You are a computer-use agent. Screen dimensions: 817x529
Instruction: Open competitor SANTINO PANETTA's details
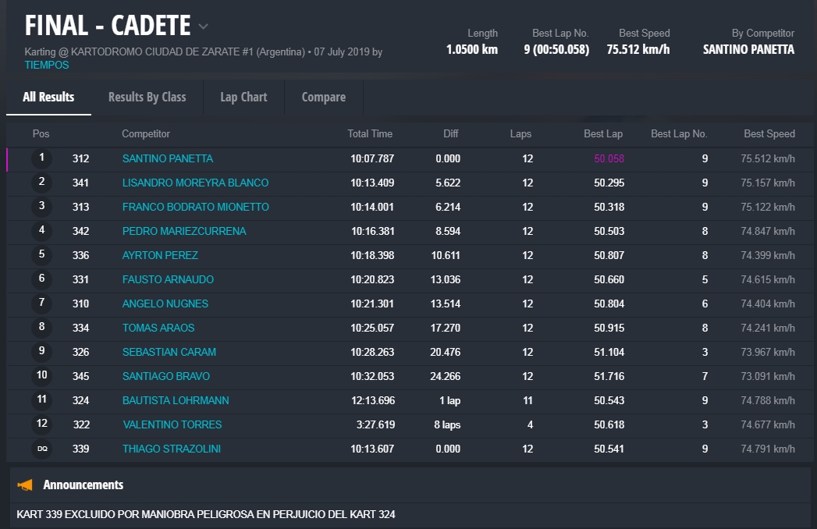coord(168,158)
